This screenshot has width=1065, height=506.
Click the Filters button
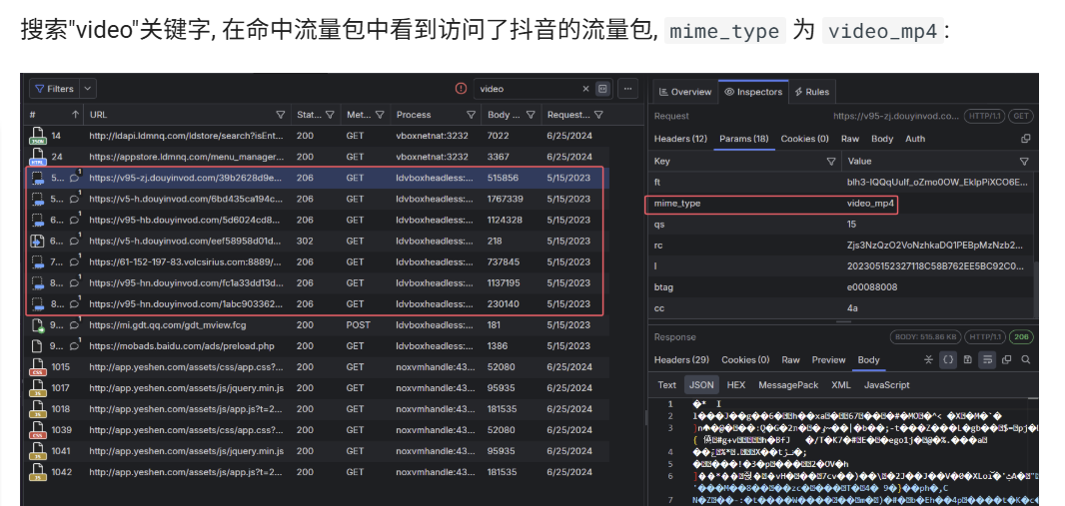(54, 89)
